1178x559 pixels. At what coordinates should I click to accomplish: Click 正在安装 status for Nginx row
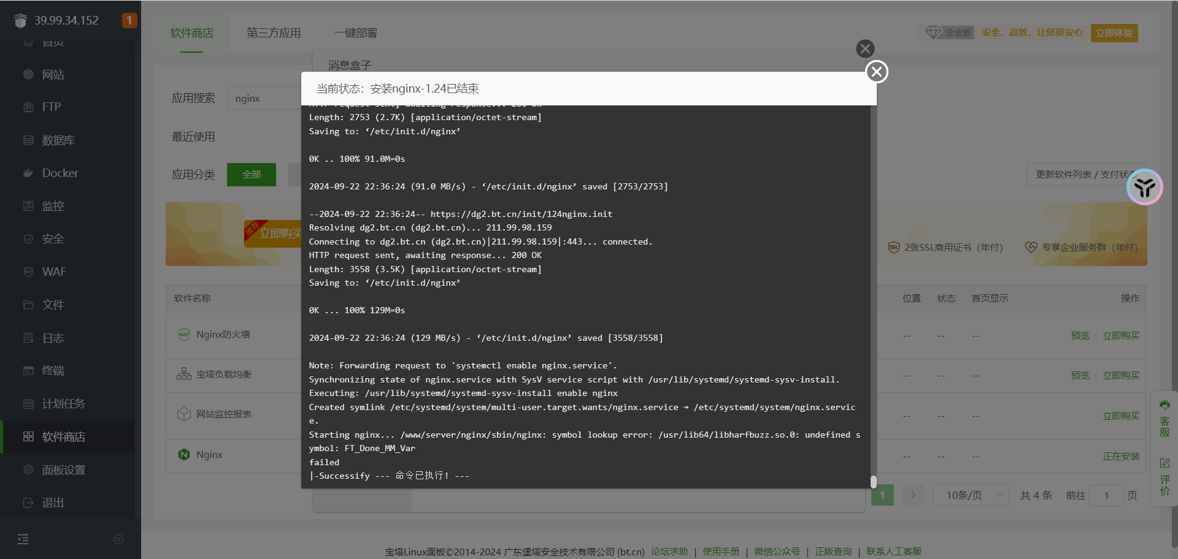(1121, 457)
